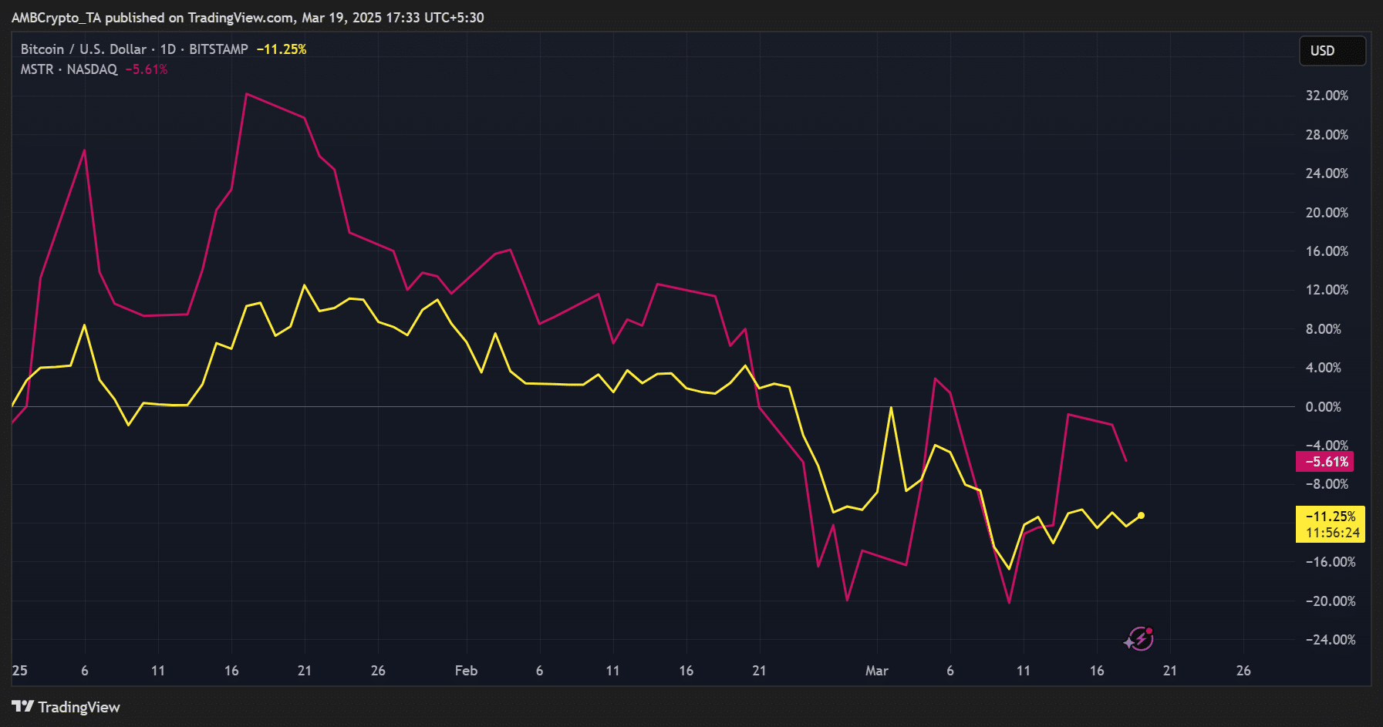Click the 0.00% axis label
This screenshot has width=1383, height=727.
(x=1324, y=407)
